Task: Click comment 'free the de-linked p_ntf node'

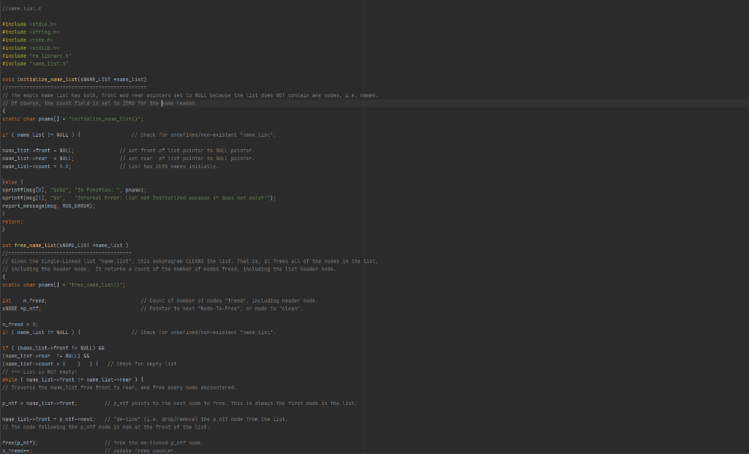Action: pos(154,443)
